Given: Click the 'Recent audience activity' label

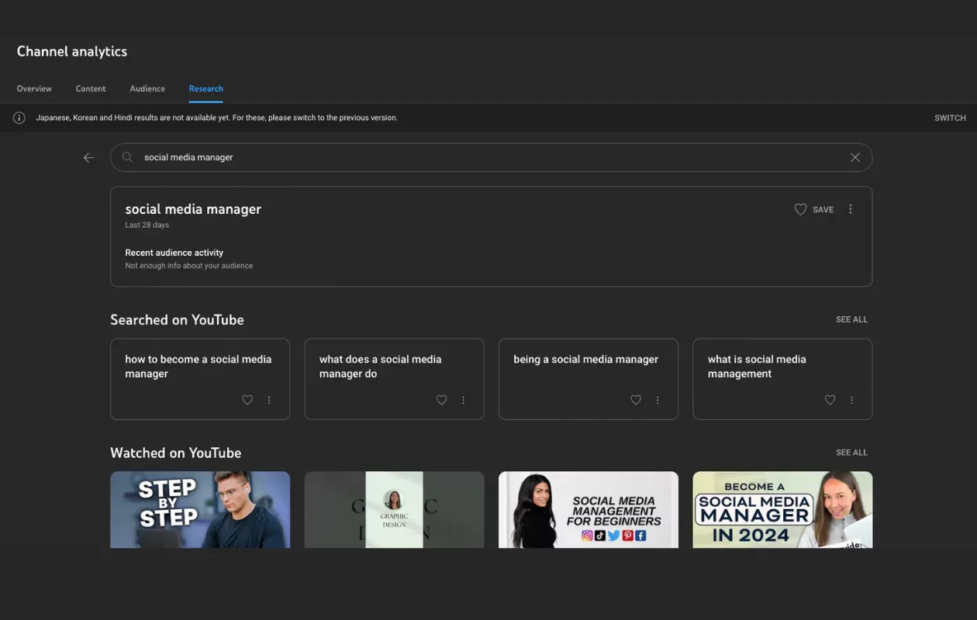Looking at the screenshot, I should [x=174, y=253].
